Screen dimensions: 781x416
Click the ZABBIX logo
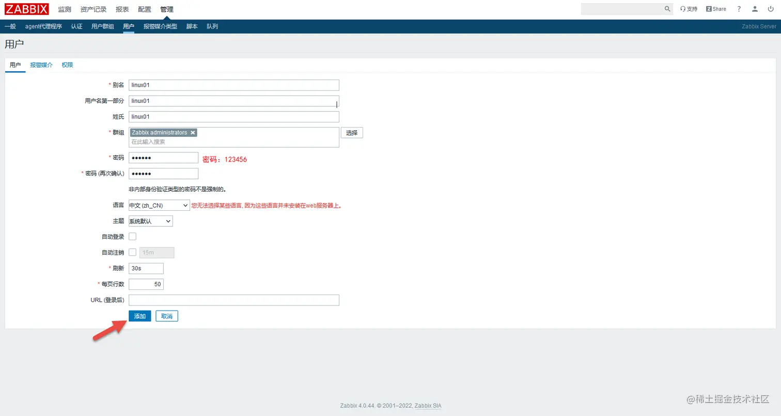pos(27,9)
